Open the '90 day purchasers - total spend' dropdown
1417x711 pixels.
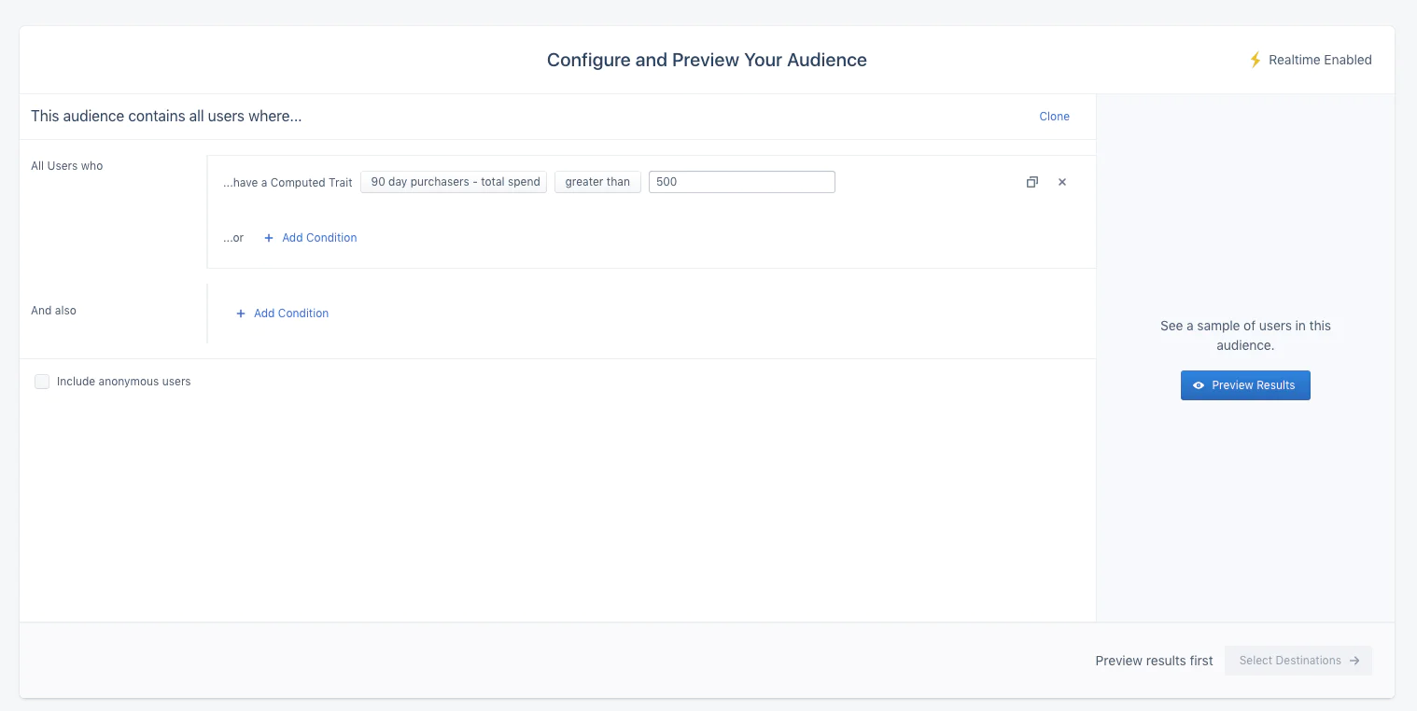pyautogui.click(x=454, y=182)
